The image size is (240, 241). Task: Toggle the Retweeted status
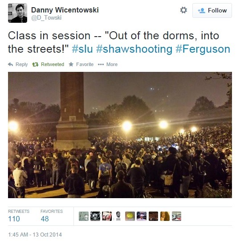(x=48, y=64)
